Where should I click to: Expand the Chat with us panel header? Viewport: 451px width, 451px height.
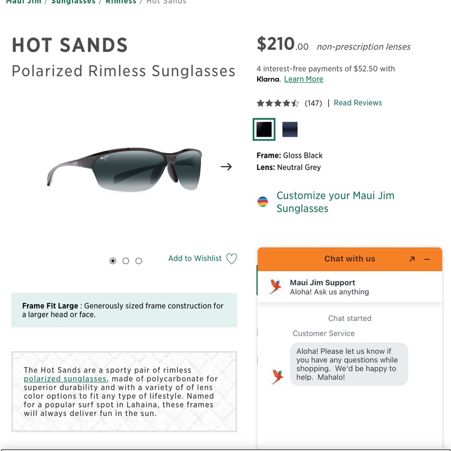[350, 259]
